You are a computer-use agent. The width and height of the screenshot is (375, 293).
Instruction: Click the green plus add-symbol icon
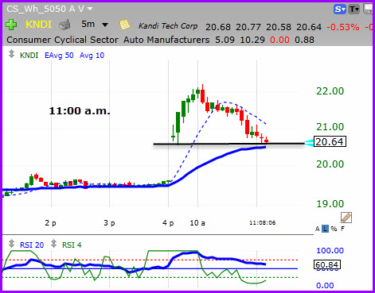[x=11, y=25]
